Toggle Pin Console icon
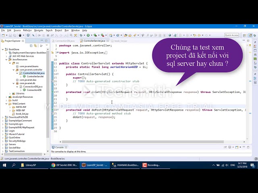Screen dimensions: 258x193 225,147
